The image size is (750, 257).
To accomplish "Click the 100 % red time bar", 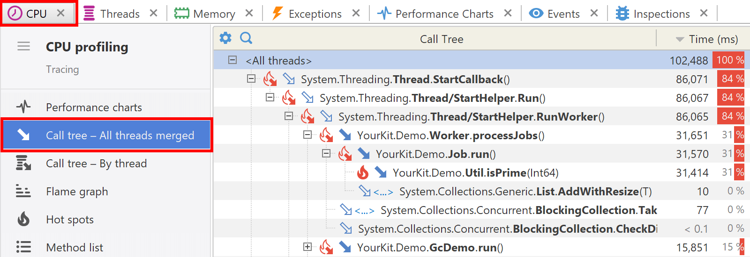I will click(729, 60).
